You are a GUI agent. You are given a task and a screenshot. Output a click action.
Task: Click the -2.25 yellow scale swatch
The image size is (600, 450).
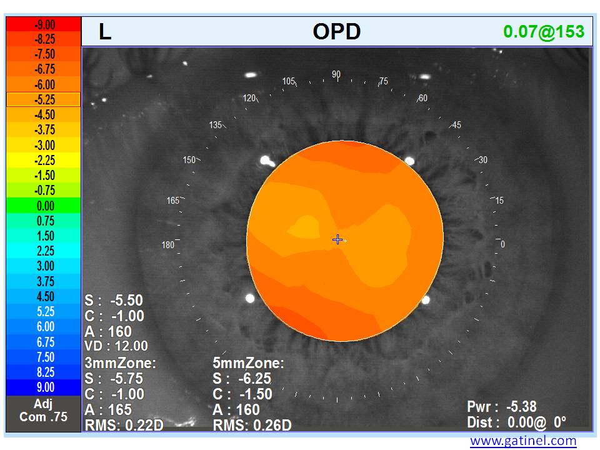(43, 160)
